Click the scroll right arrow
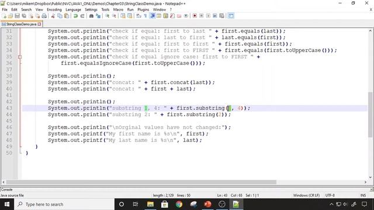Image resolution: width=374 pixels, height=210 pixels. (x=365, y=182)
